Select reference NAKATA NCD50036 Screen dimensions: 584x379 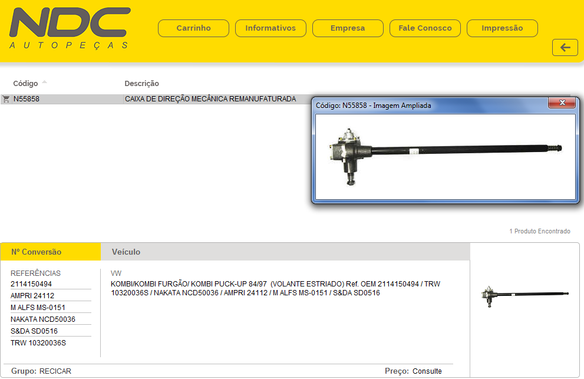43,319
